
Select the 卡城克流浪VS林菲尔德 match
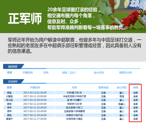[74, 96]
